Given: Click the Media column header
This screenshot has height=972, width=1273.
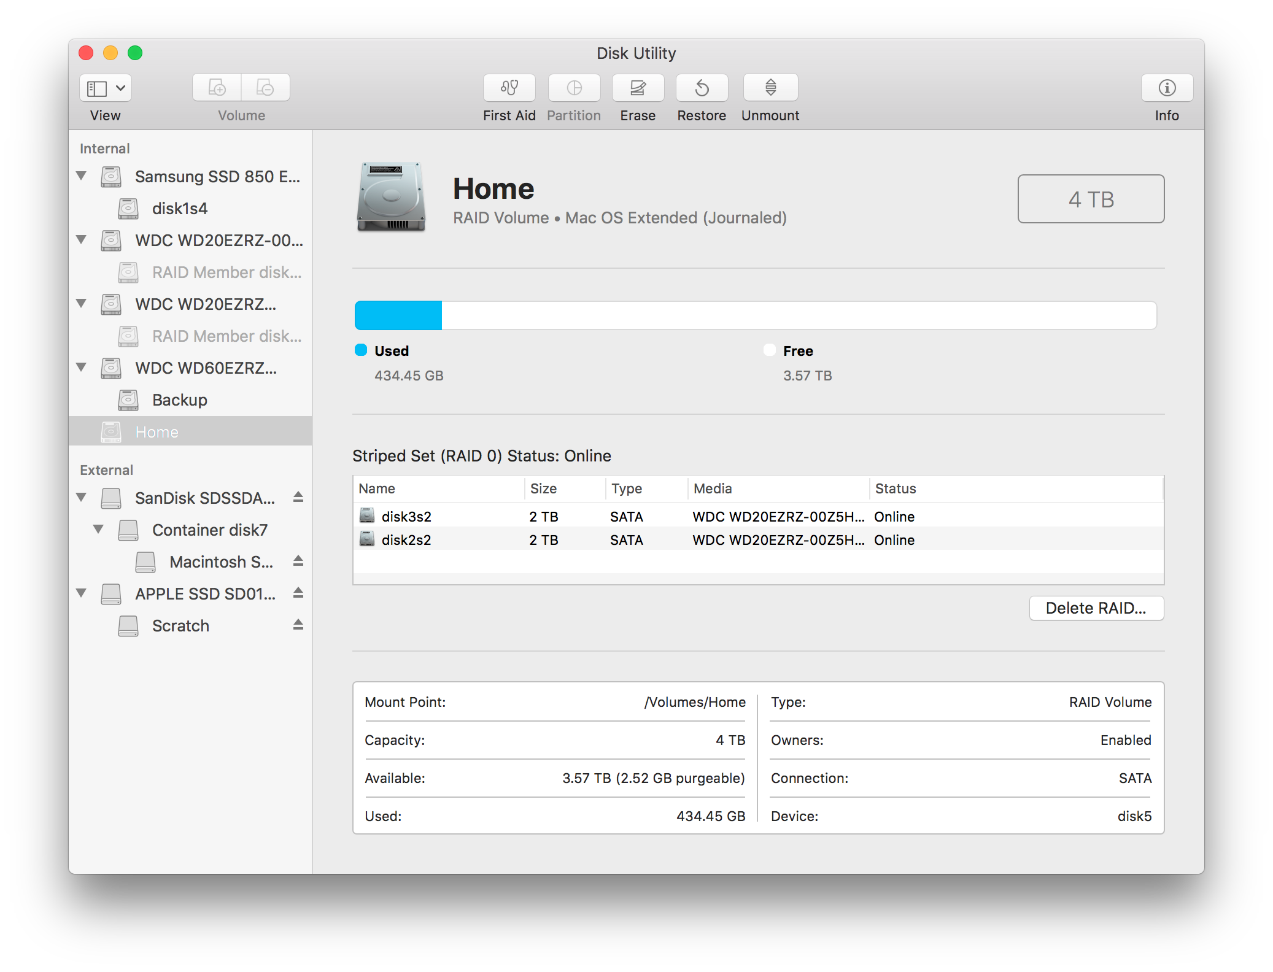Looking at the screenshot, I should point(779,488).
